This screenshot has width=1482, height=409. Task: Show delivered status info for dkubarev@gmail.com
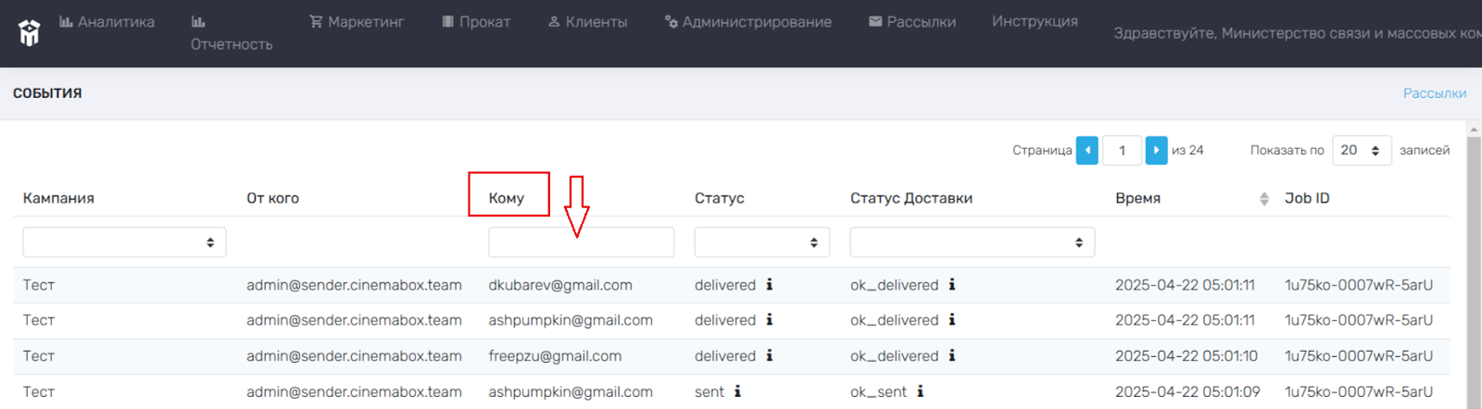[770, 285]
